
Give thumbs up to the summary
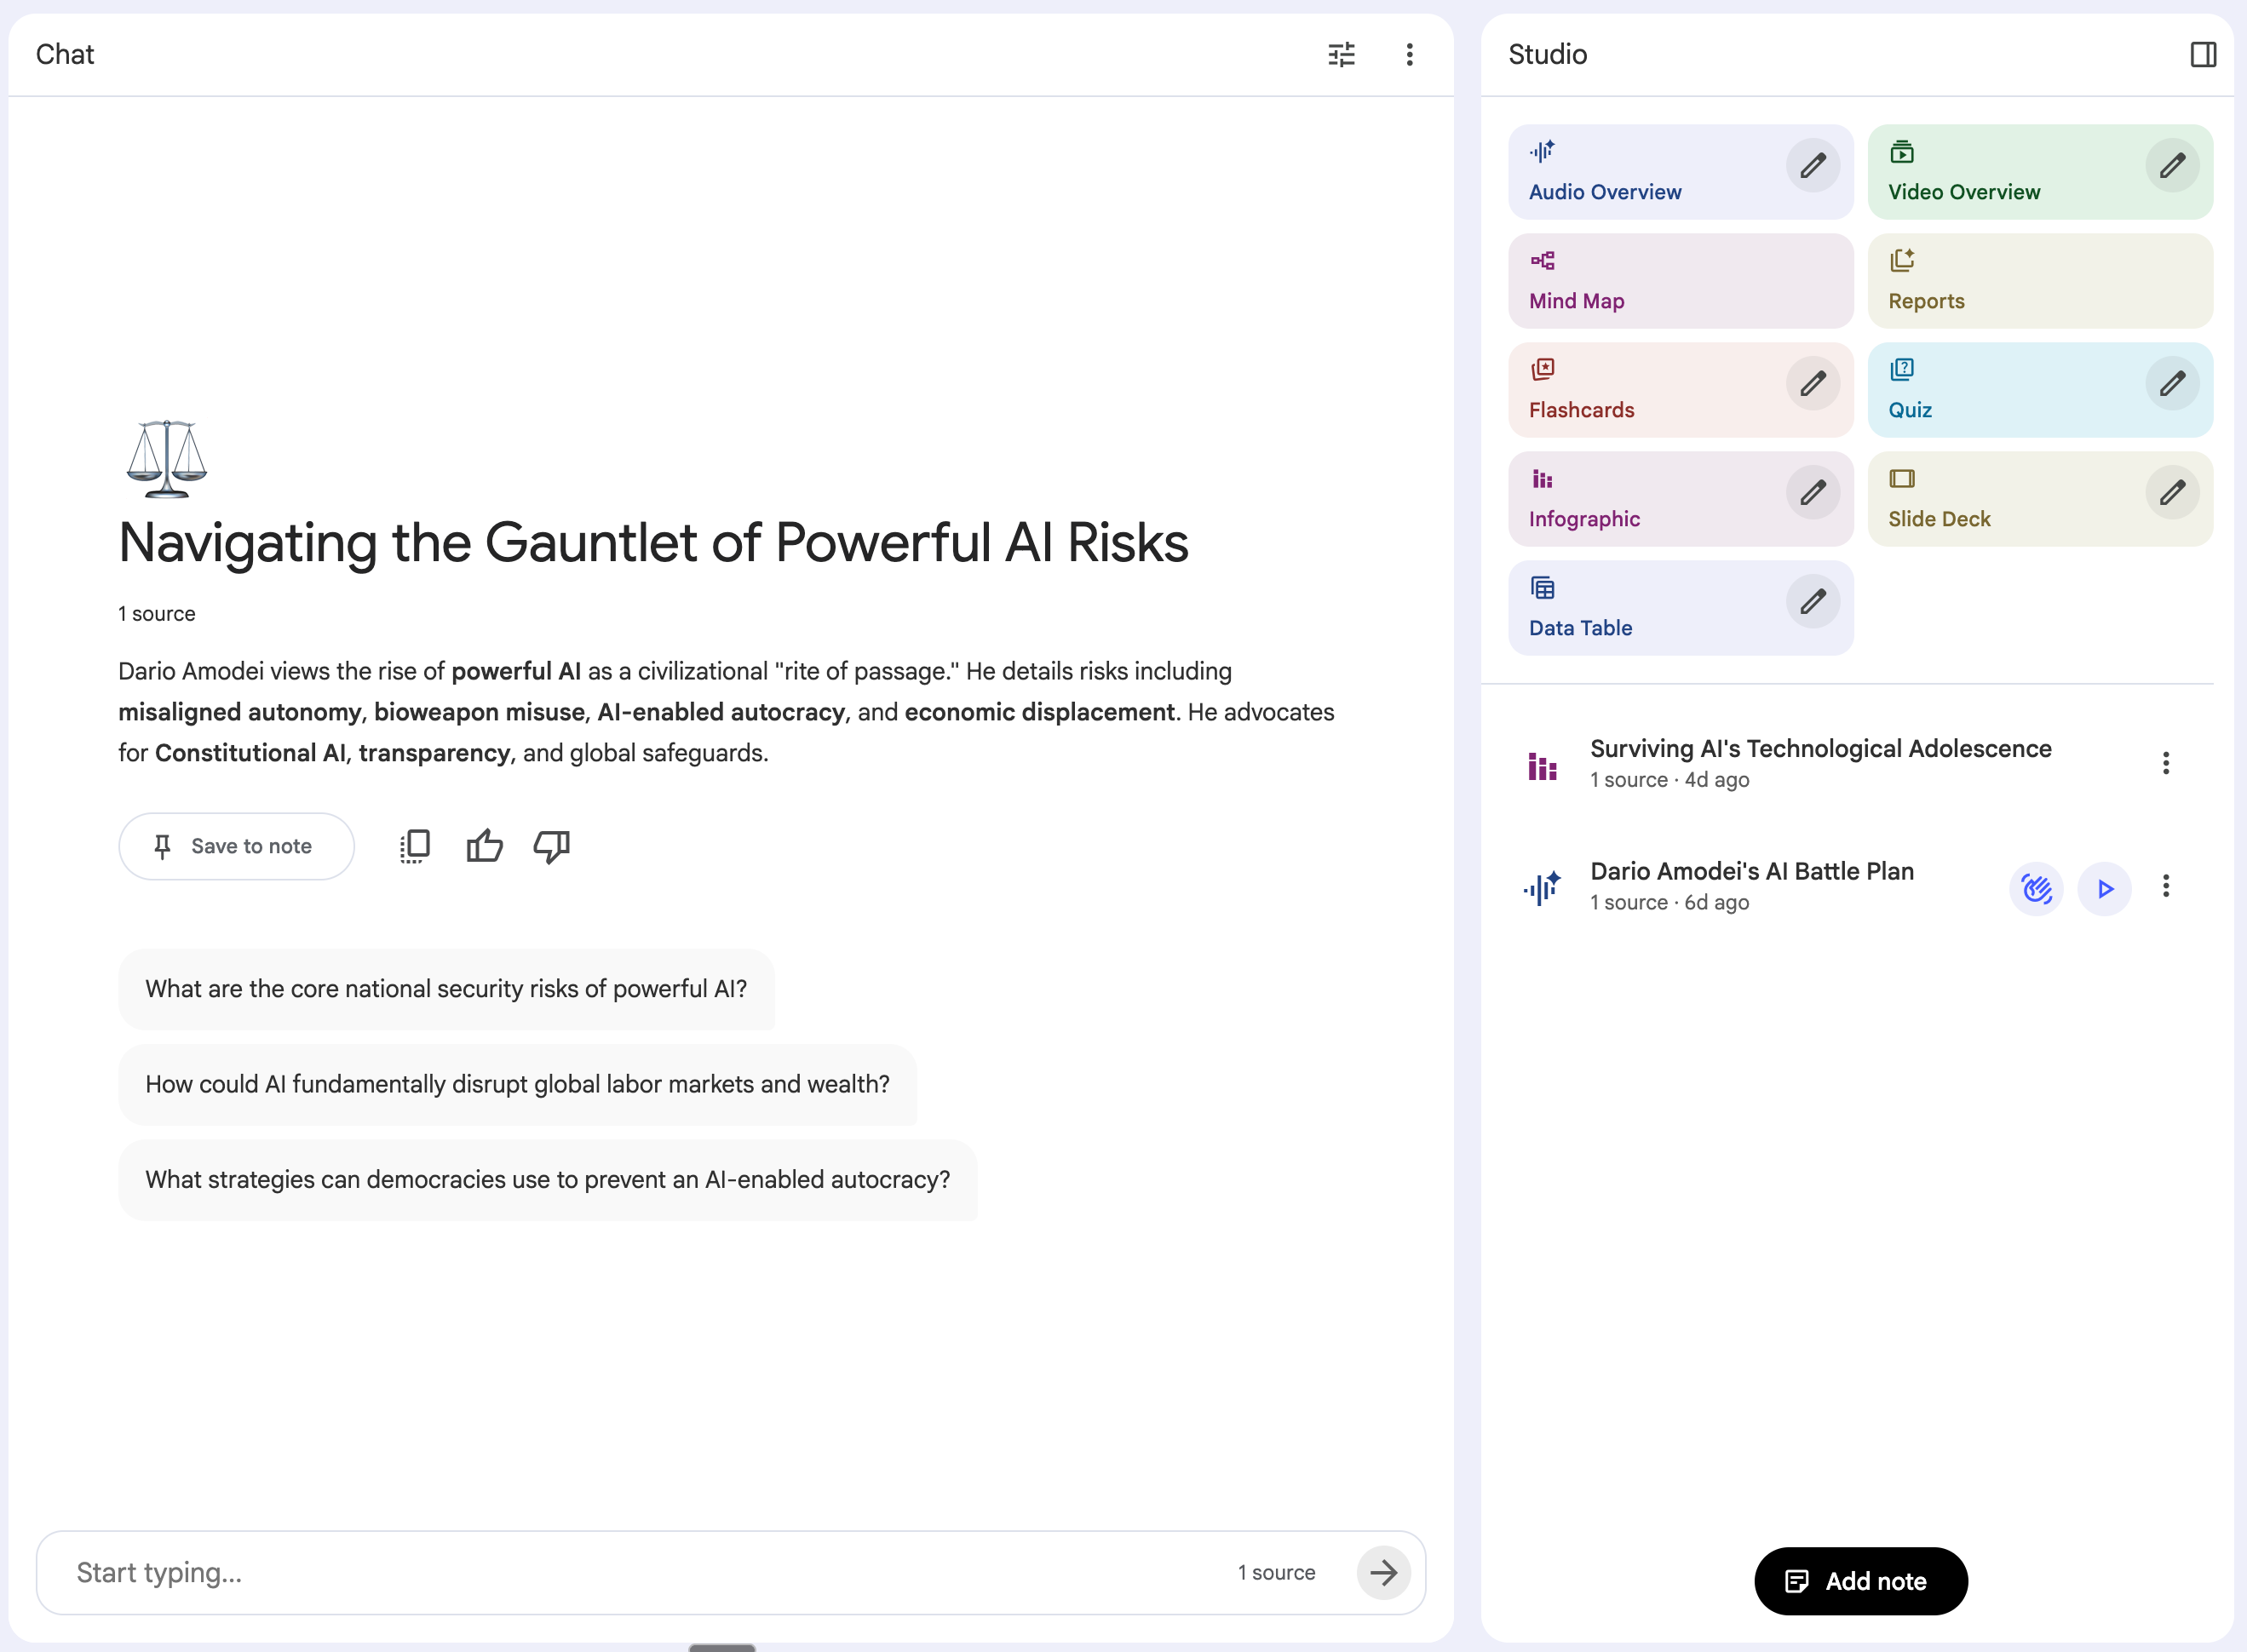484,846
